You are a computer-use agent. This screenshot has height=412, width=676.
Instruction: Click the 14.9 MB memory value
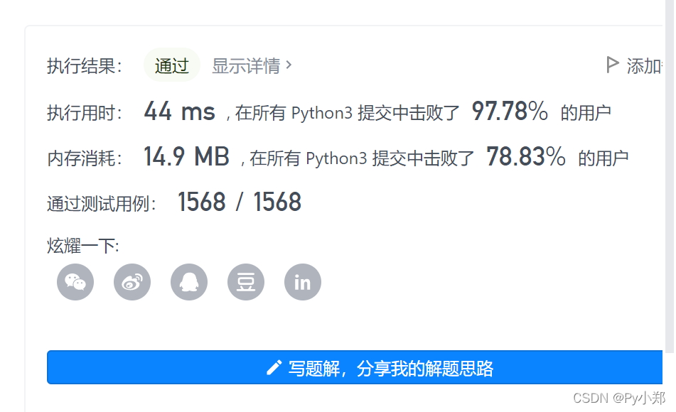tap(186, 156)
